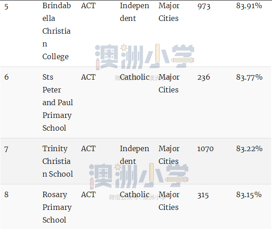Select the 83.15% score value
The height and width of the screenshot is (229, 272).
click(249, 194)
